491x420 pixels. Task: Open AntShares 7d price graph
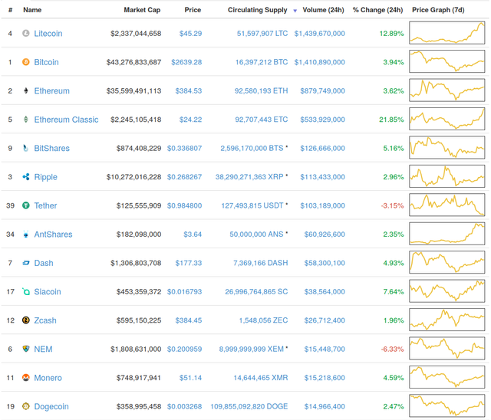coord(447,233)
